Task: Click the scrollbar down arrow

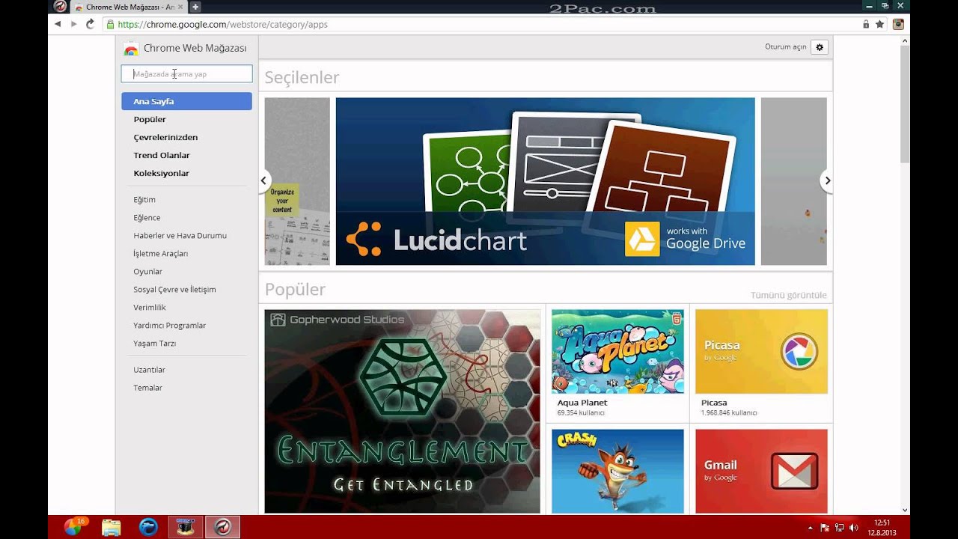Action: pyautogui.click(x=905, y=510)
